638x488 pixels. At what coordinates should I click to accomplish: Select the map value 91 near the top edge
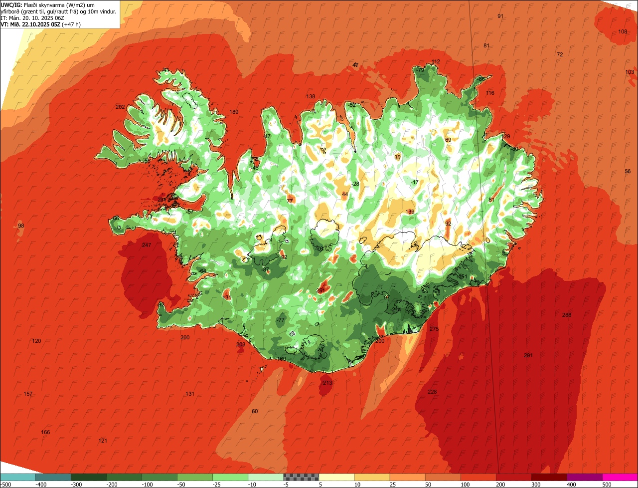pos(500,16)
